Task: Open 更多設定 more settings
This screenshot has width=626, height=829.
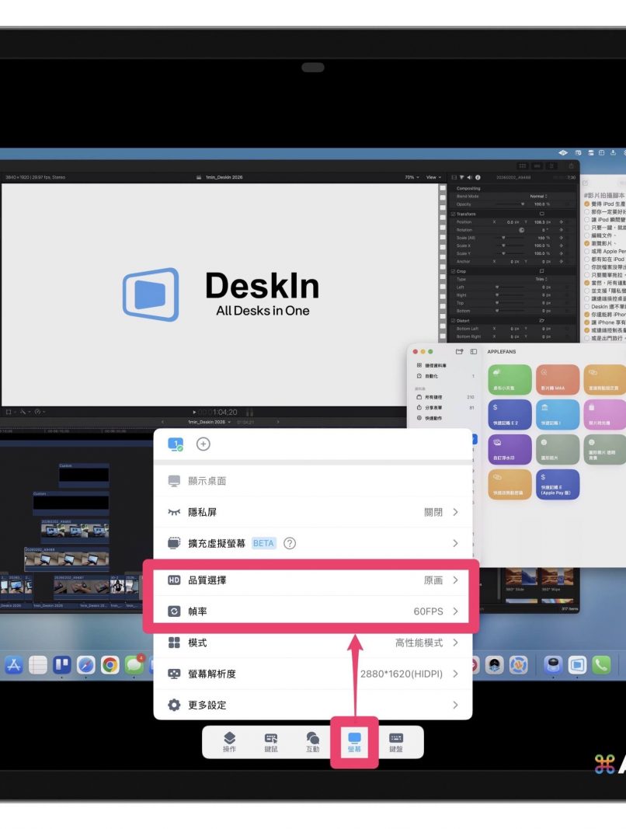Action: 312,705
